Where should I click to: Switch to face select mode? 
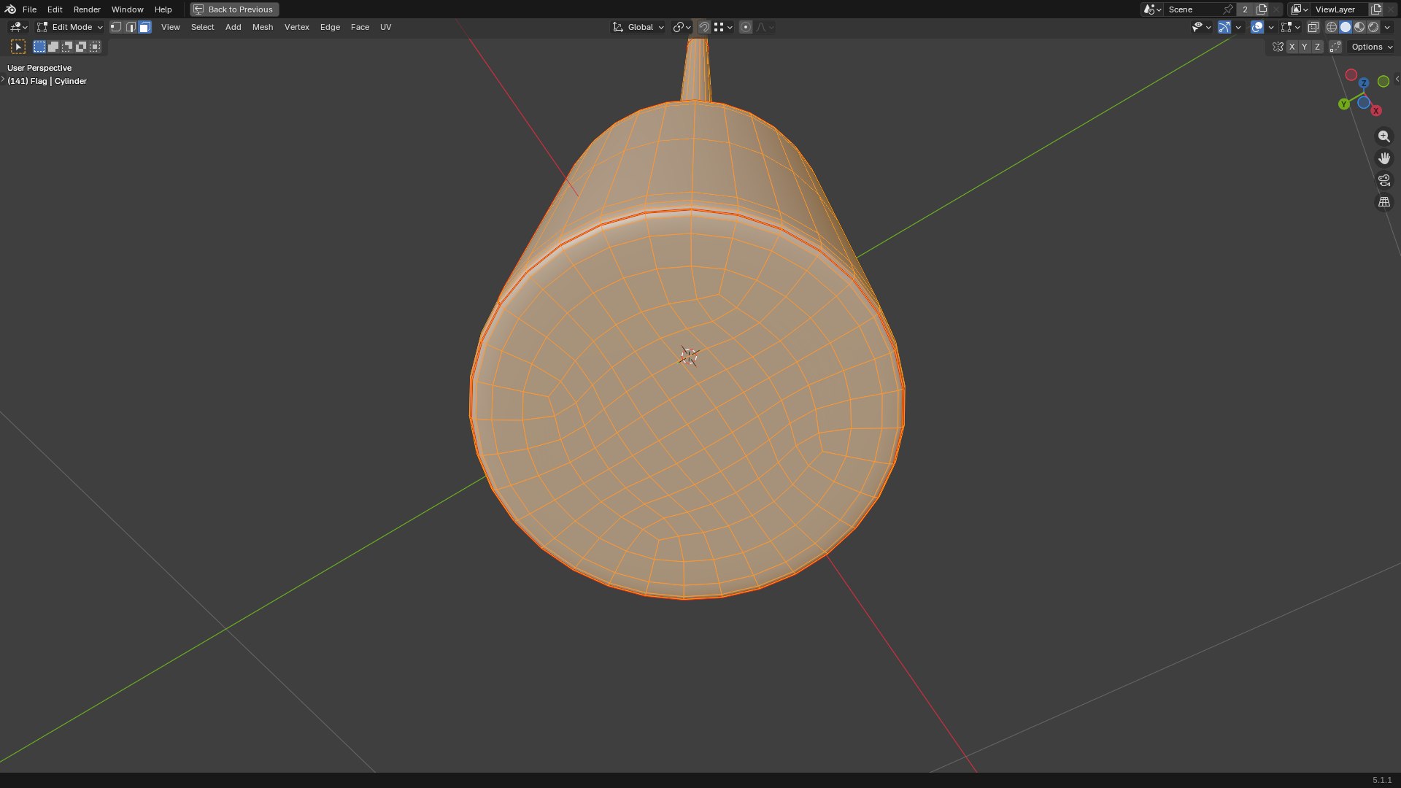144,27
